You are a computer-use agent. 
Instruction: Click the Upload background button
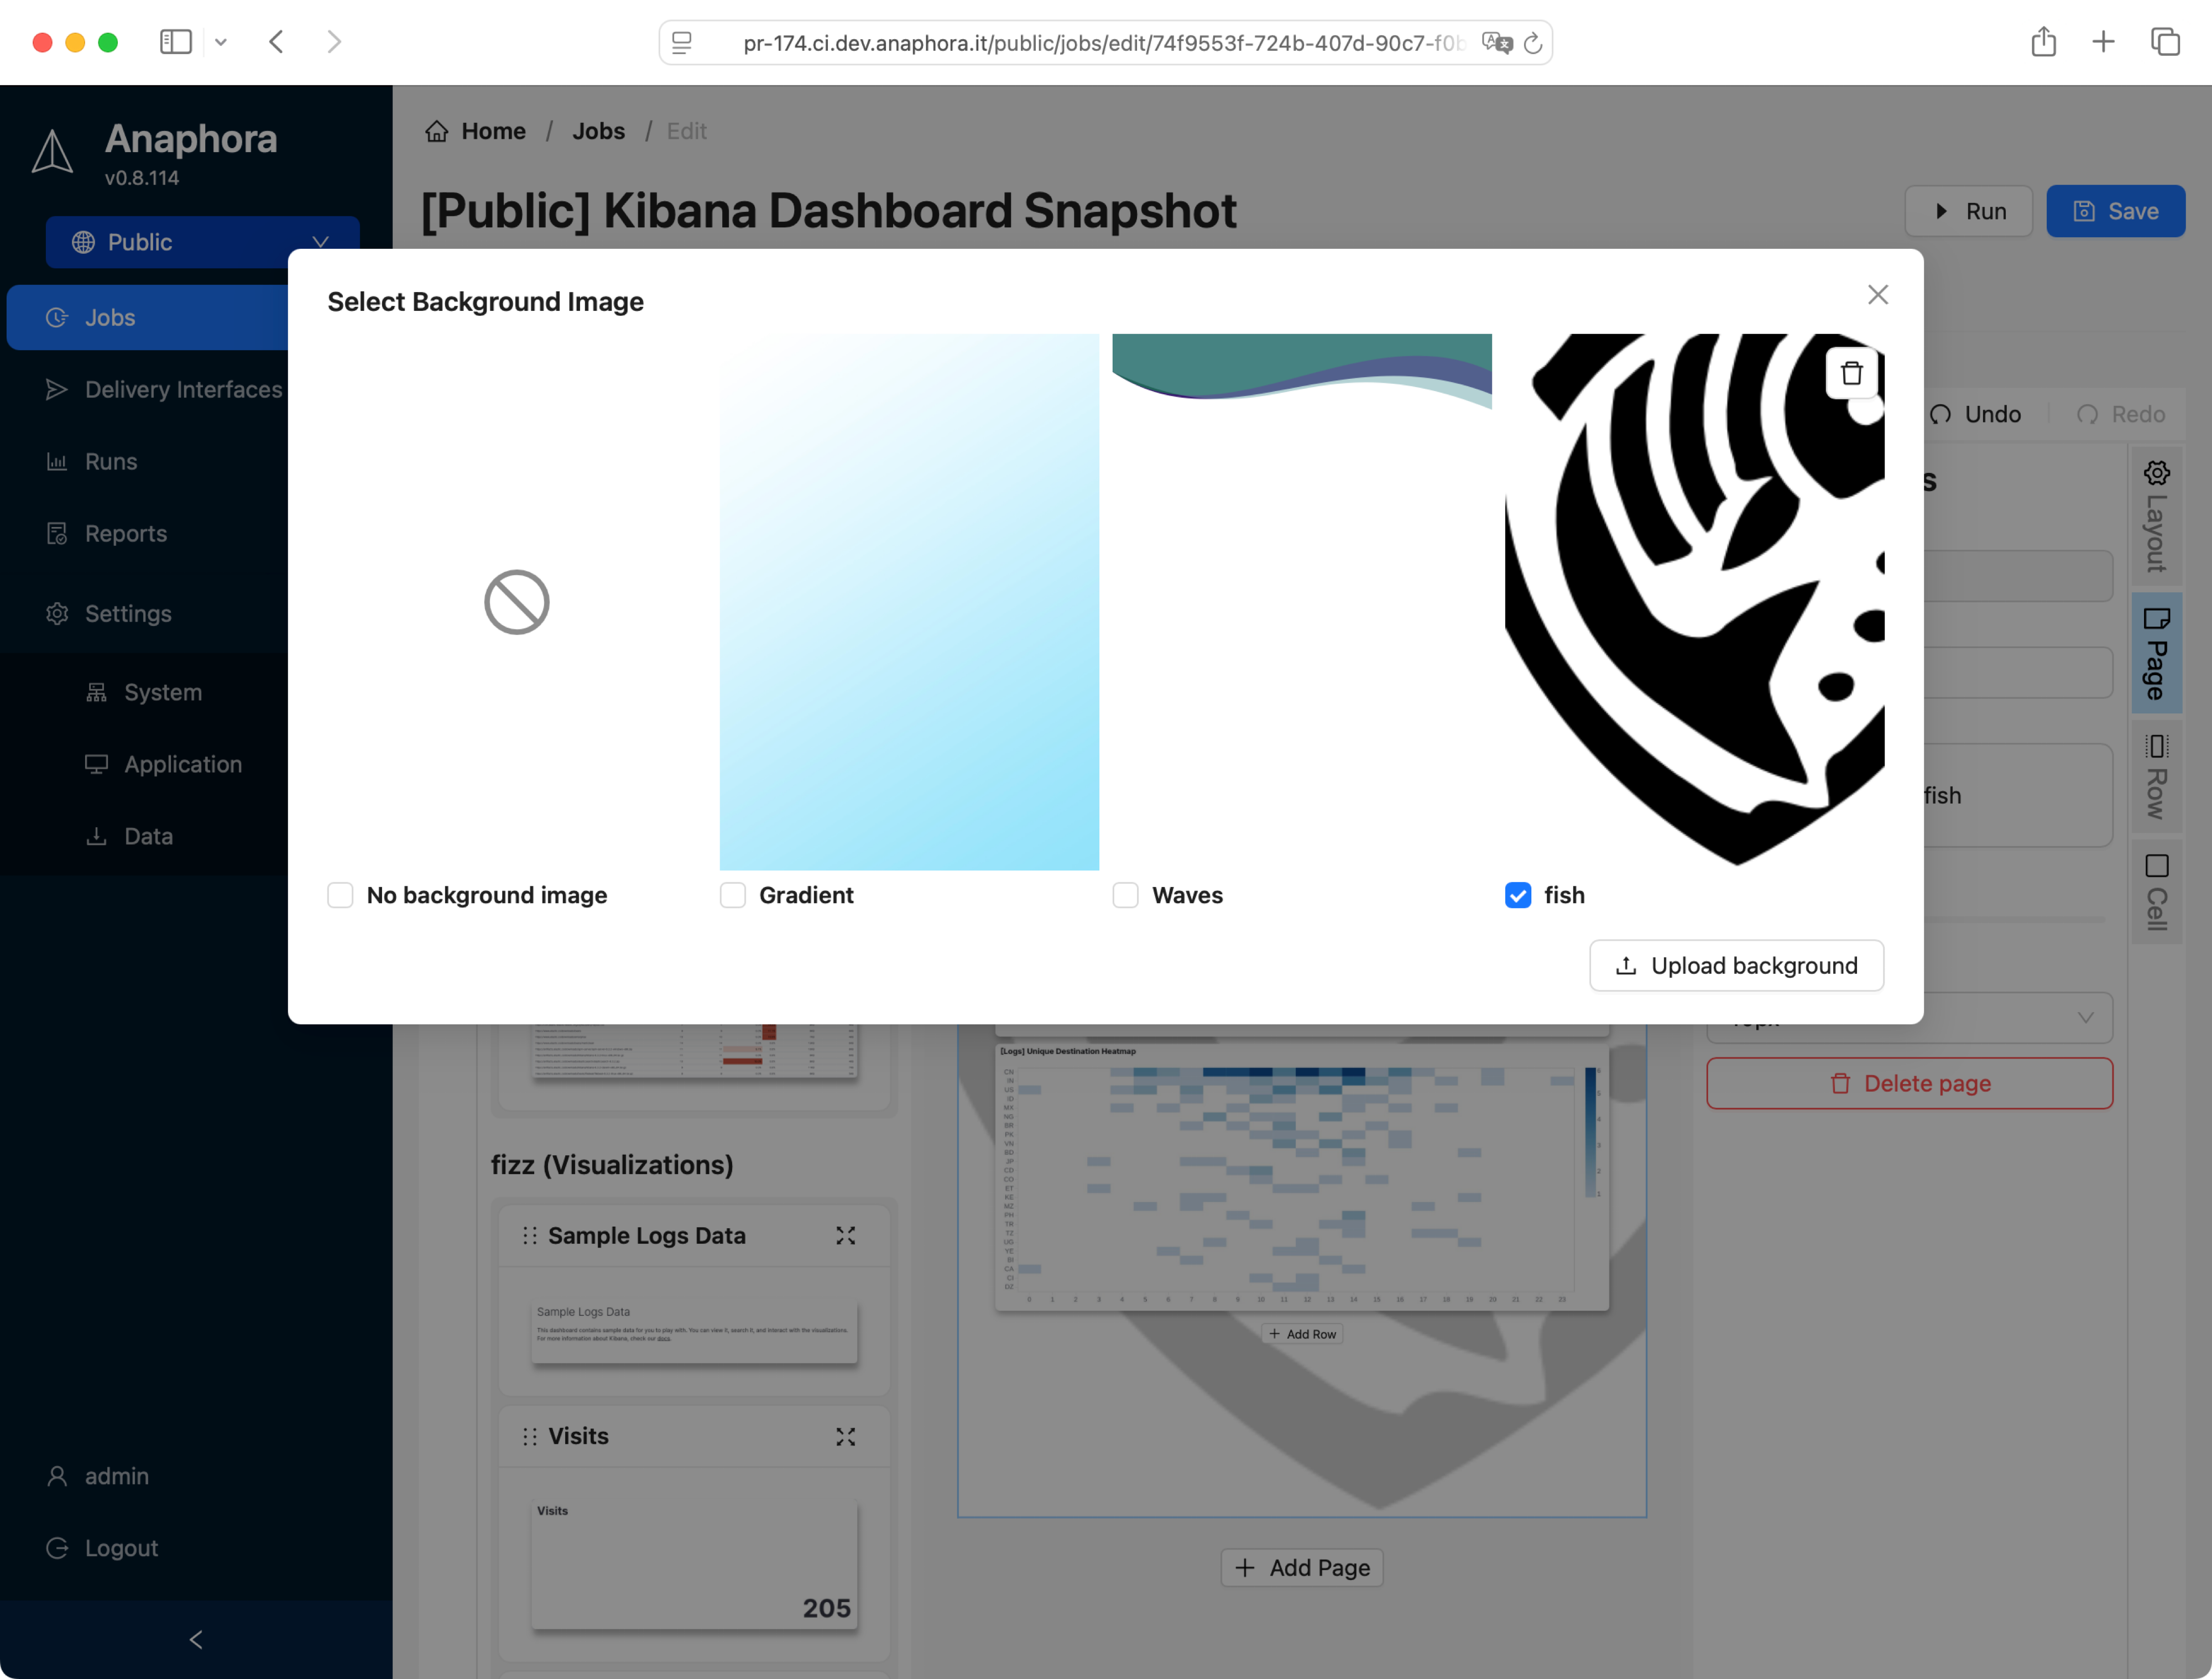(1736, 965)
